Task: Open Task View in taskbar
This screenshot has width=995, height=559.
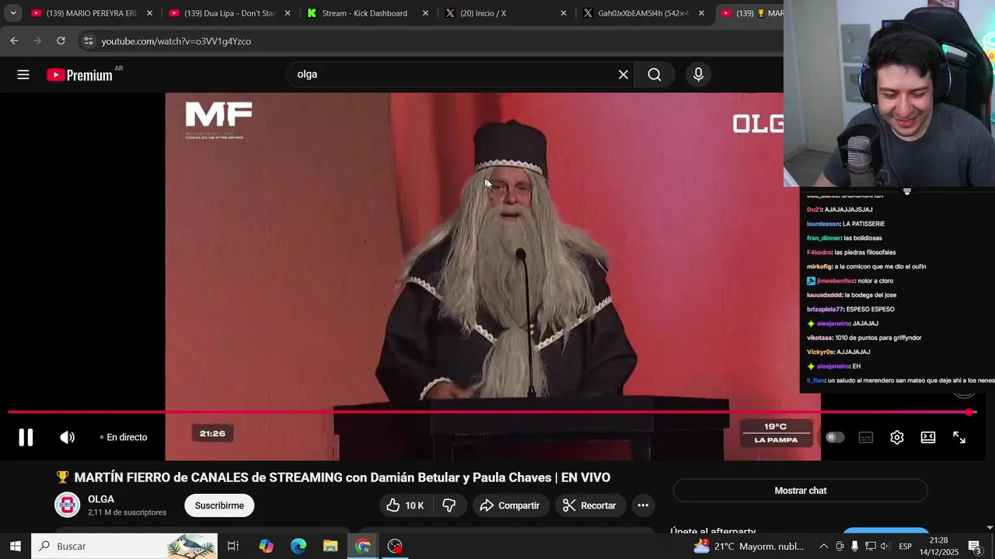Action: (x=233, y=546)
